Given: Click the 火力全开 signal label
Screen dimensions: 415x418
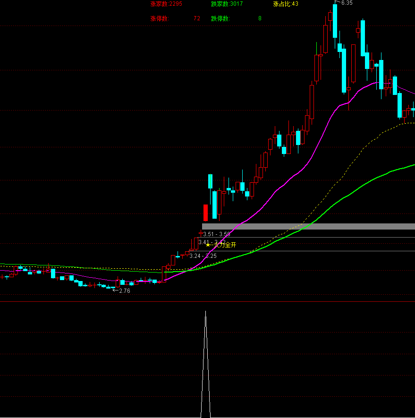Looking at the screenshot, I should coord(225,245).
